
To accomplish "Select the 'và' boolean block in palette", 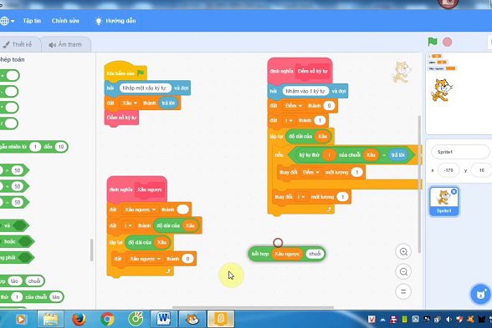I will pyautogui.click(x=14, y=225).
